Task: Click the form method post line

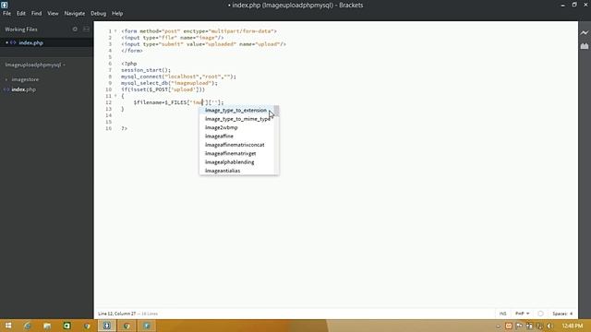Action: [x=199, y=31]
